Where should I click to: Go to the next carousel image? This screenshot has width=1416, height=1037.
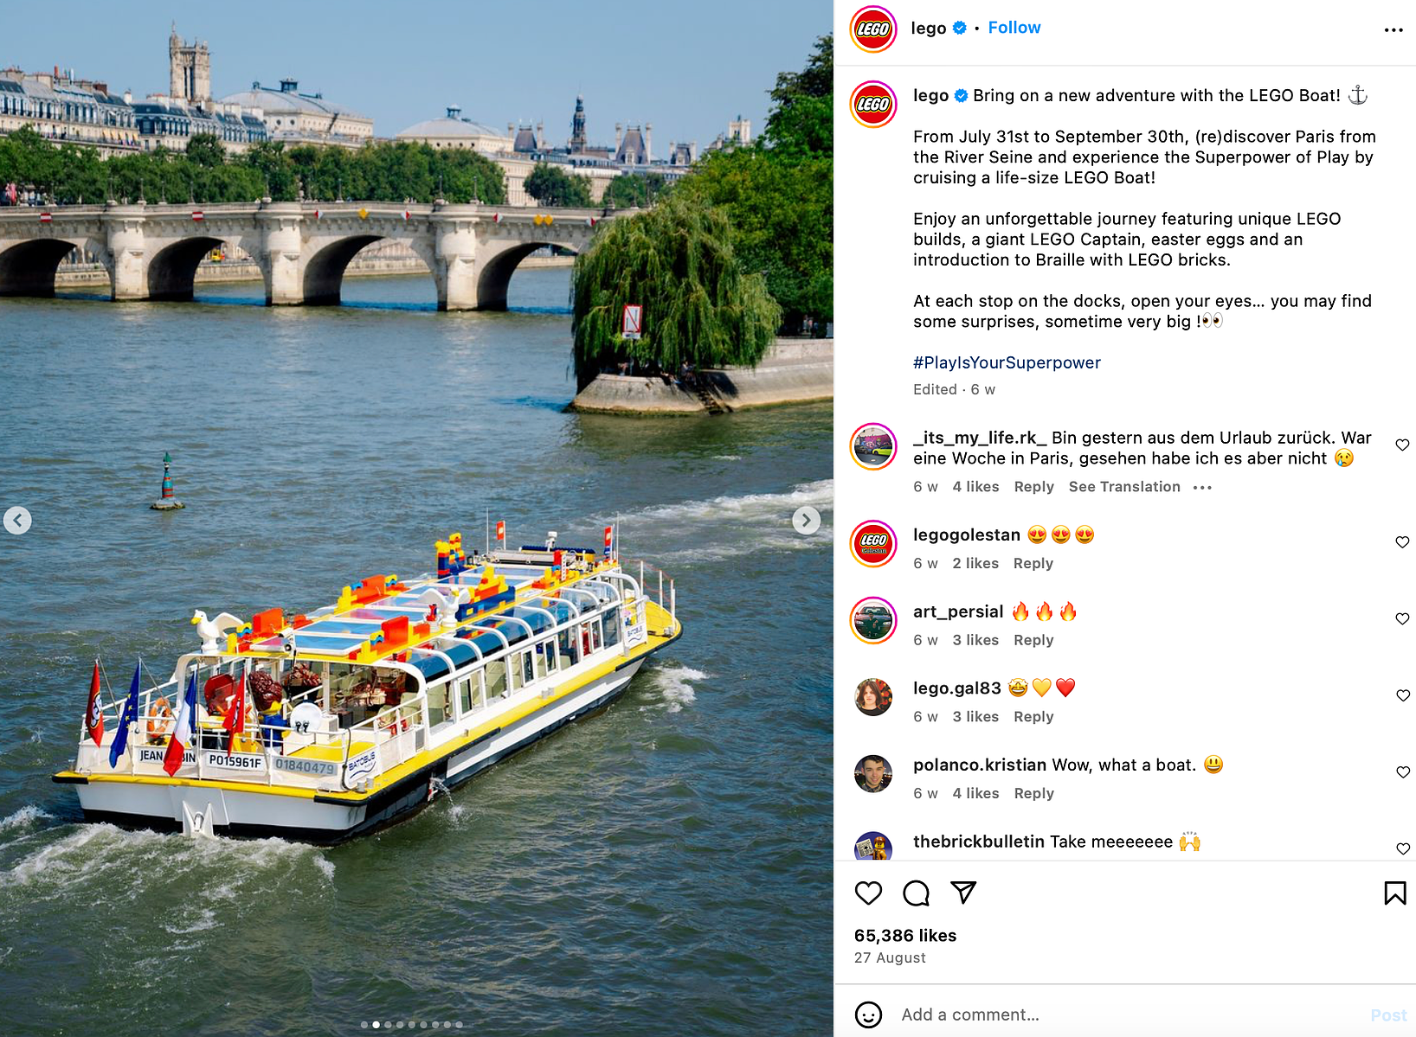pyautogui.click(x=807, y=520)
